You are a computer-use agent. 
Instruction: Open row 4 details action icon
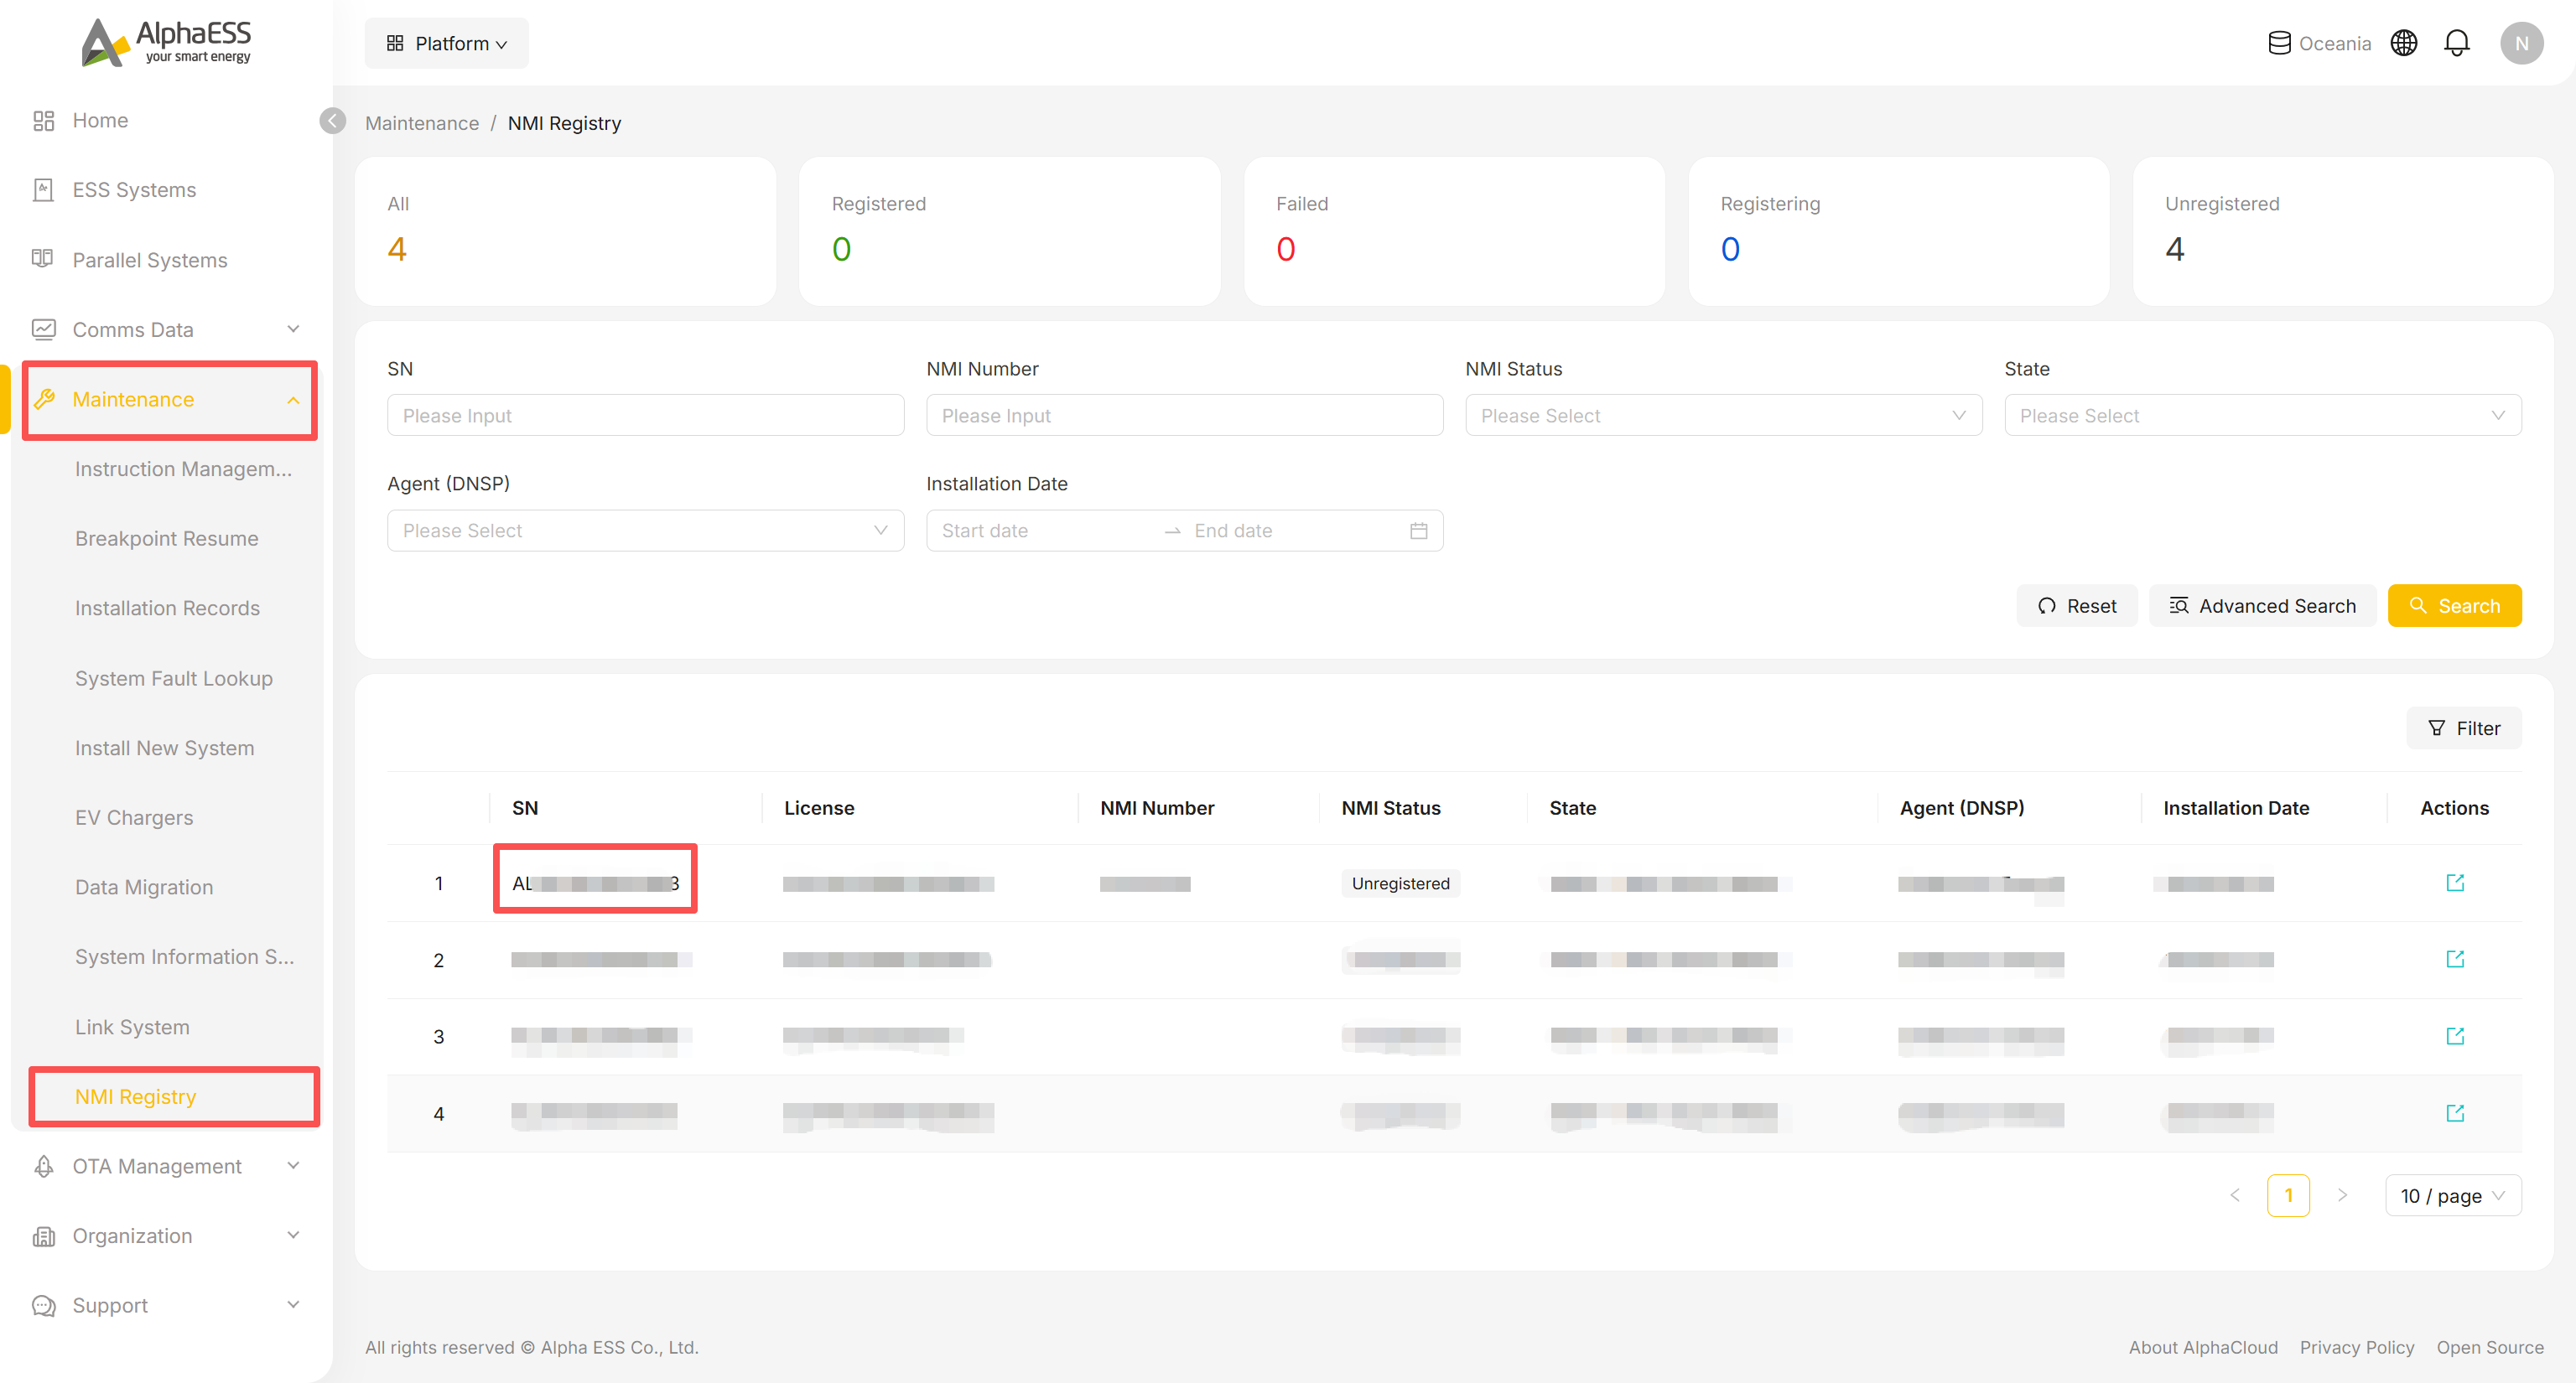pos(2455,1113)
